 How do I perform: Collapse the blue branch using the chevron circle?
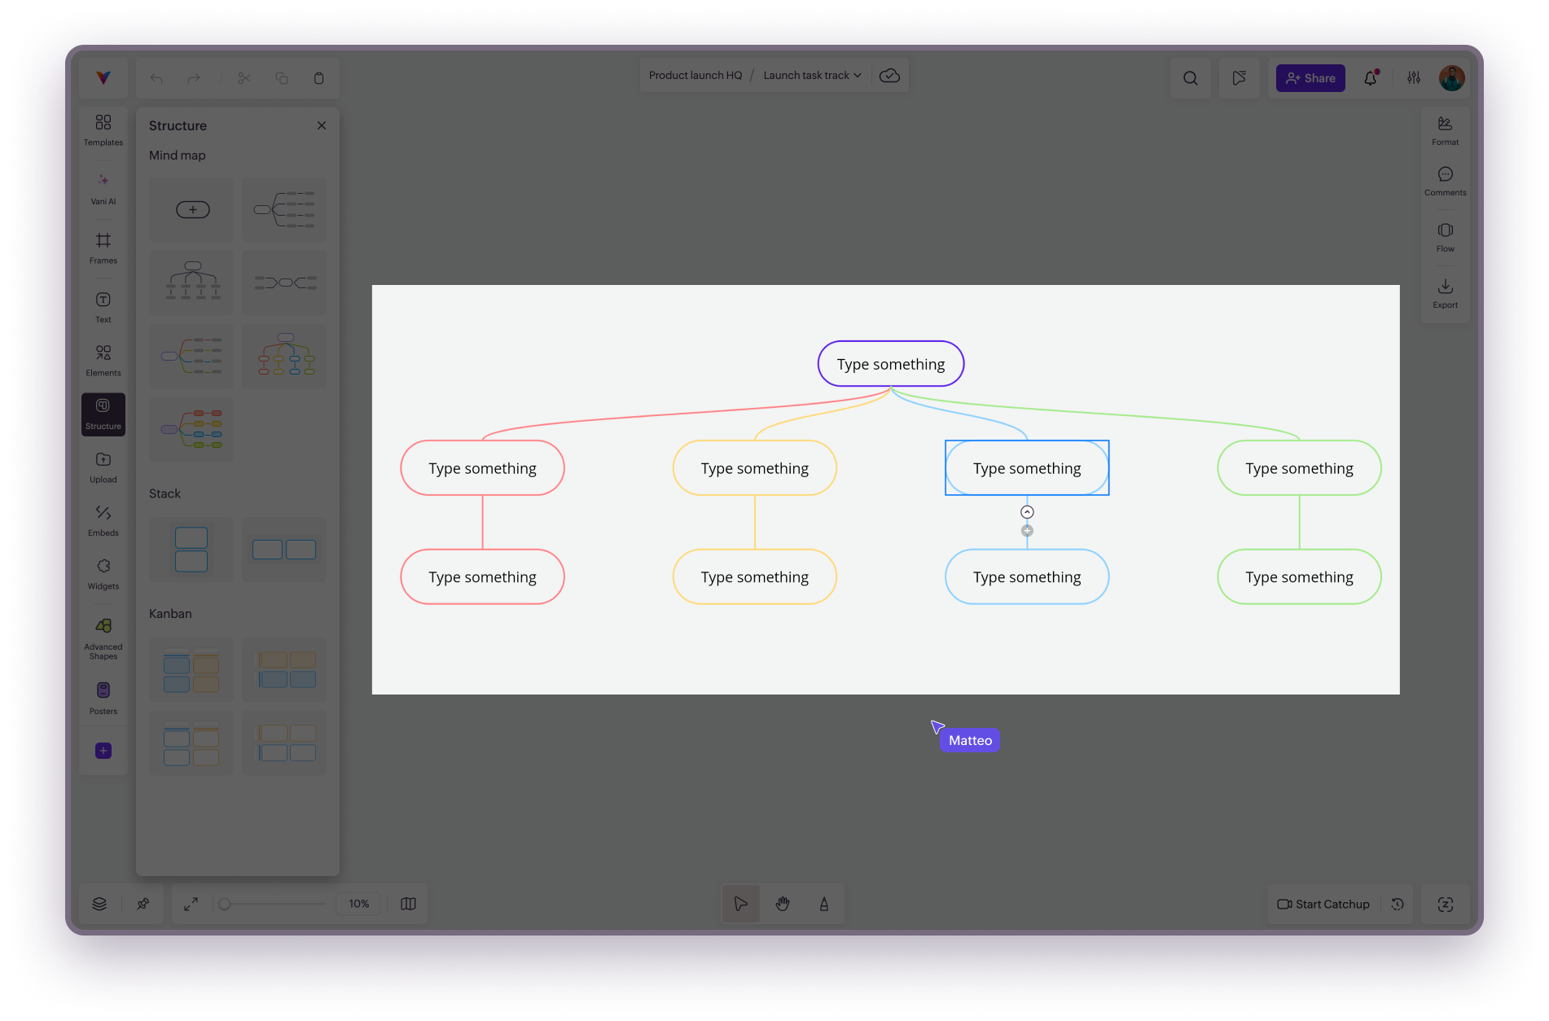pyautogui.click(x=1027, y=512)
